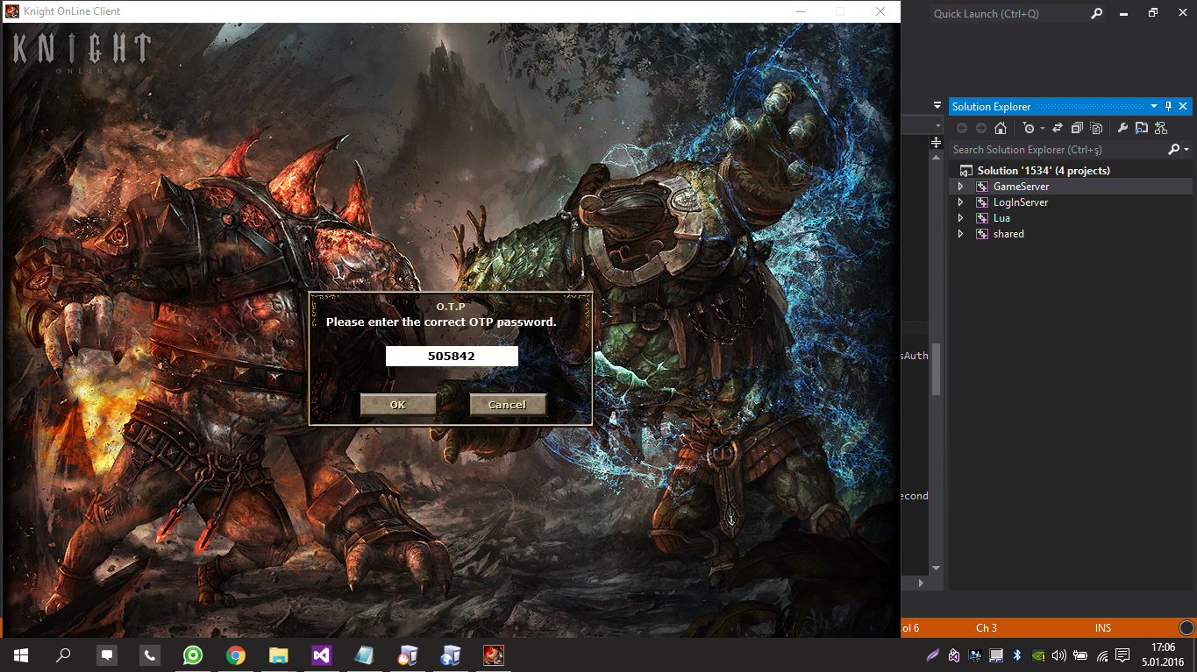
Task: Toggle auto-hide pin on Solution Explorer
Action: 1168,106
